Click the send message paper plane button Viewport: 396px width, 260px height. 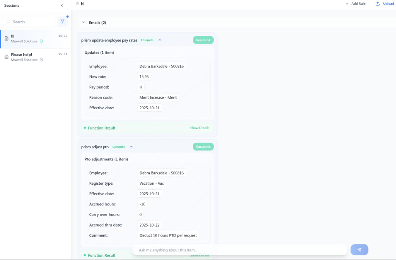[x=359, y=250]
